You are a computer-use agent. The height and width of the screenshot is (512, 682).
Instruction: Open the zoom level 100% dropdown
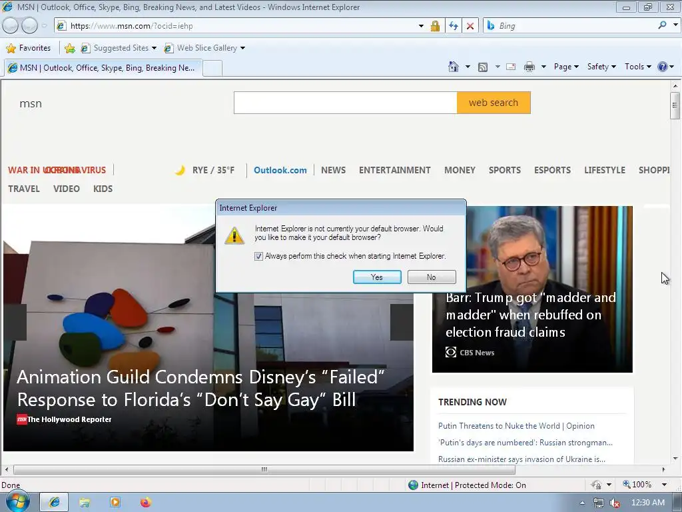[x=664, y=485]
